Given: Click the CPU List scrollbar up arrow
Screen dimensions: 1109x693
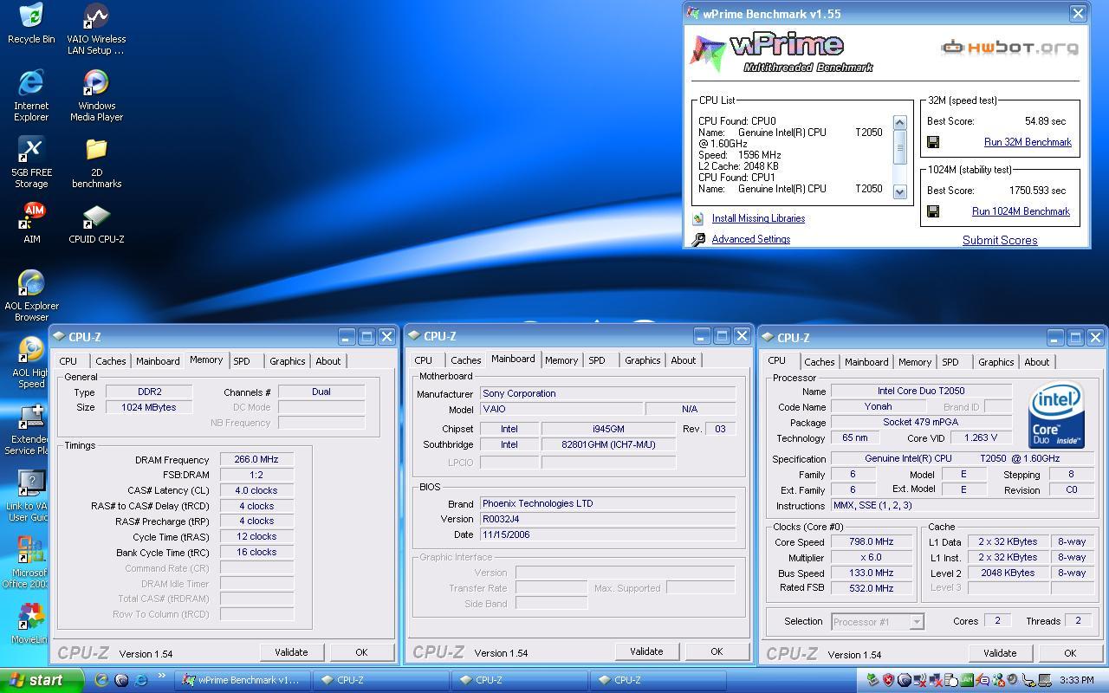Looking at the screenshot, I should [x=899, y=123].
